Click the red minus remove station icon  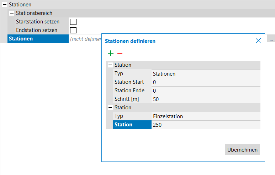click(x=120, y=53)
